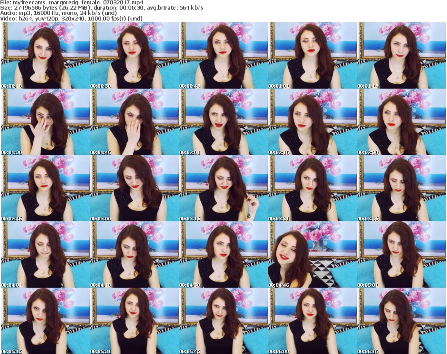Choose the snapshot labeled 00:05:45

223,321
